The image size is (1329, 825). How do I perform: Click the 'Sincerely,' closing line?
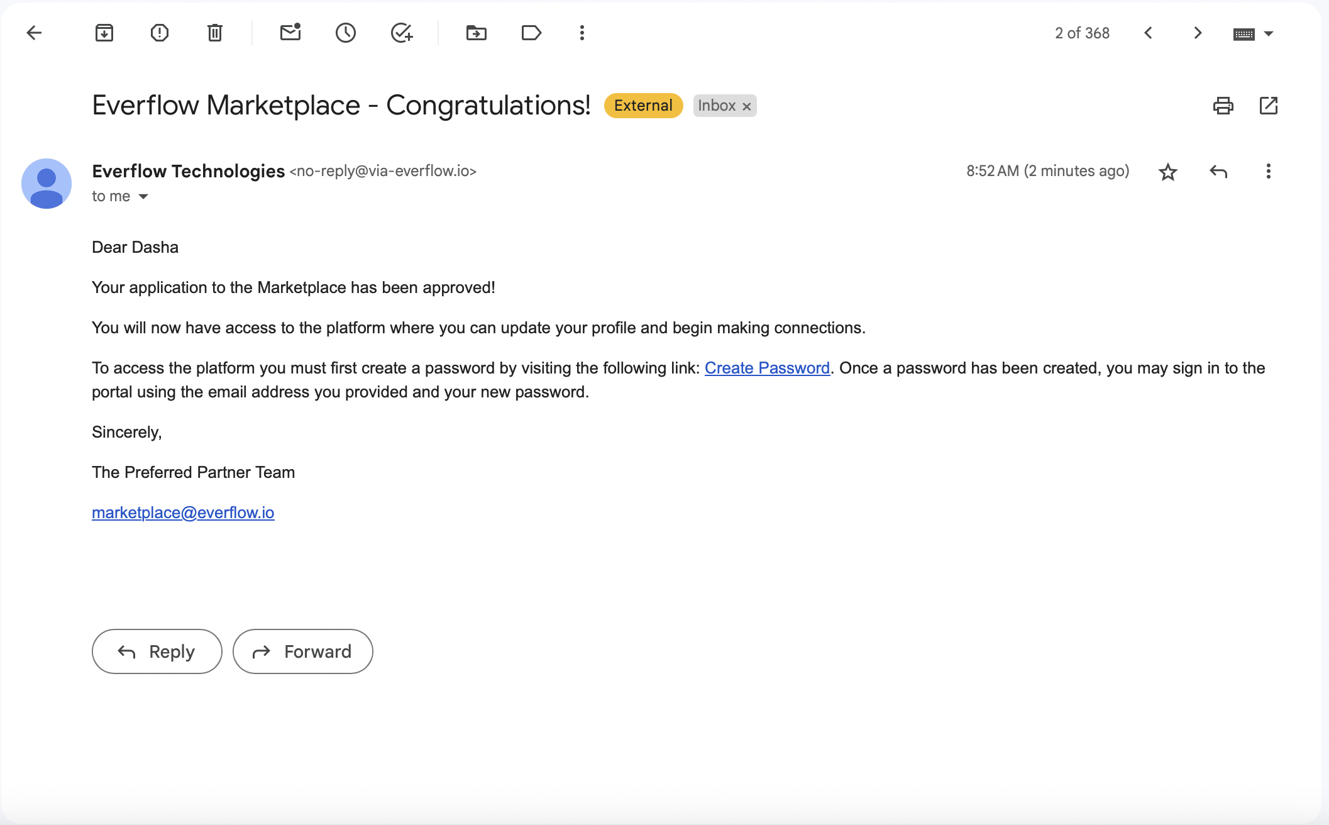click(127, 432)
